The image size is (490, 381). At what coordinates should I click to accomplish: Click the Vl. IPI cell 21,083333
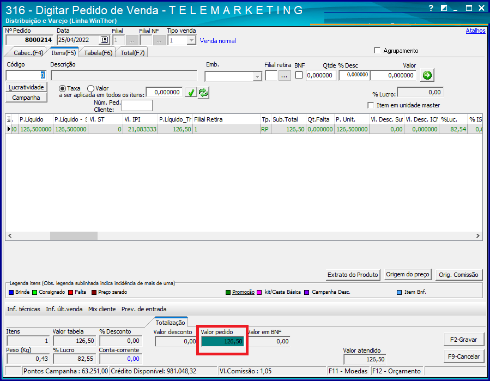pyautogui.click(x=140, y=129)
